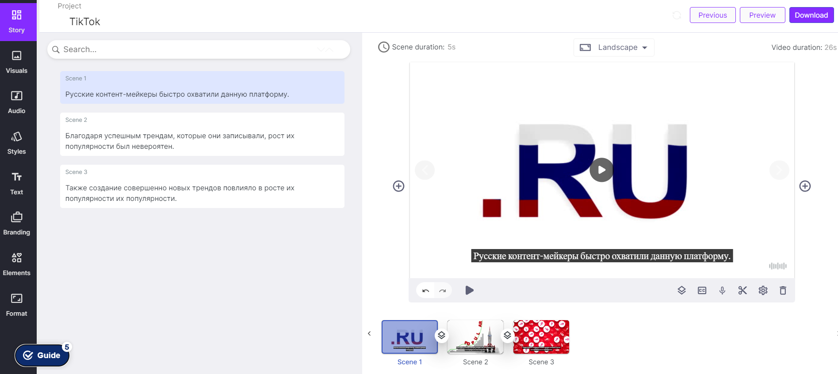Select the Scene 1 script card
Image resolution: width=838 pixels, height=374 pixels.
(202, 87)
